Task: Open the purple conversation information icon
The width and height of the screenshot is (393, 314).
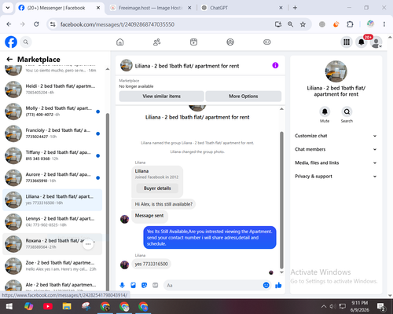Action: coord(275,65)
